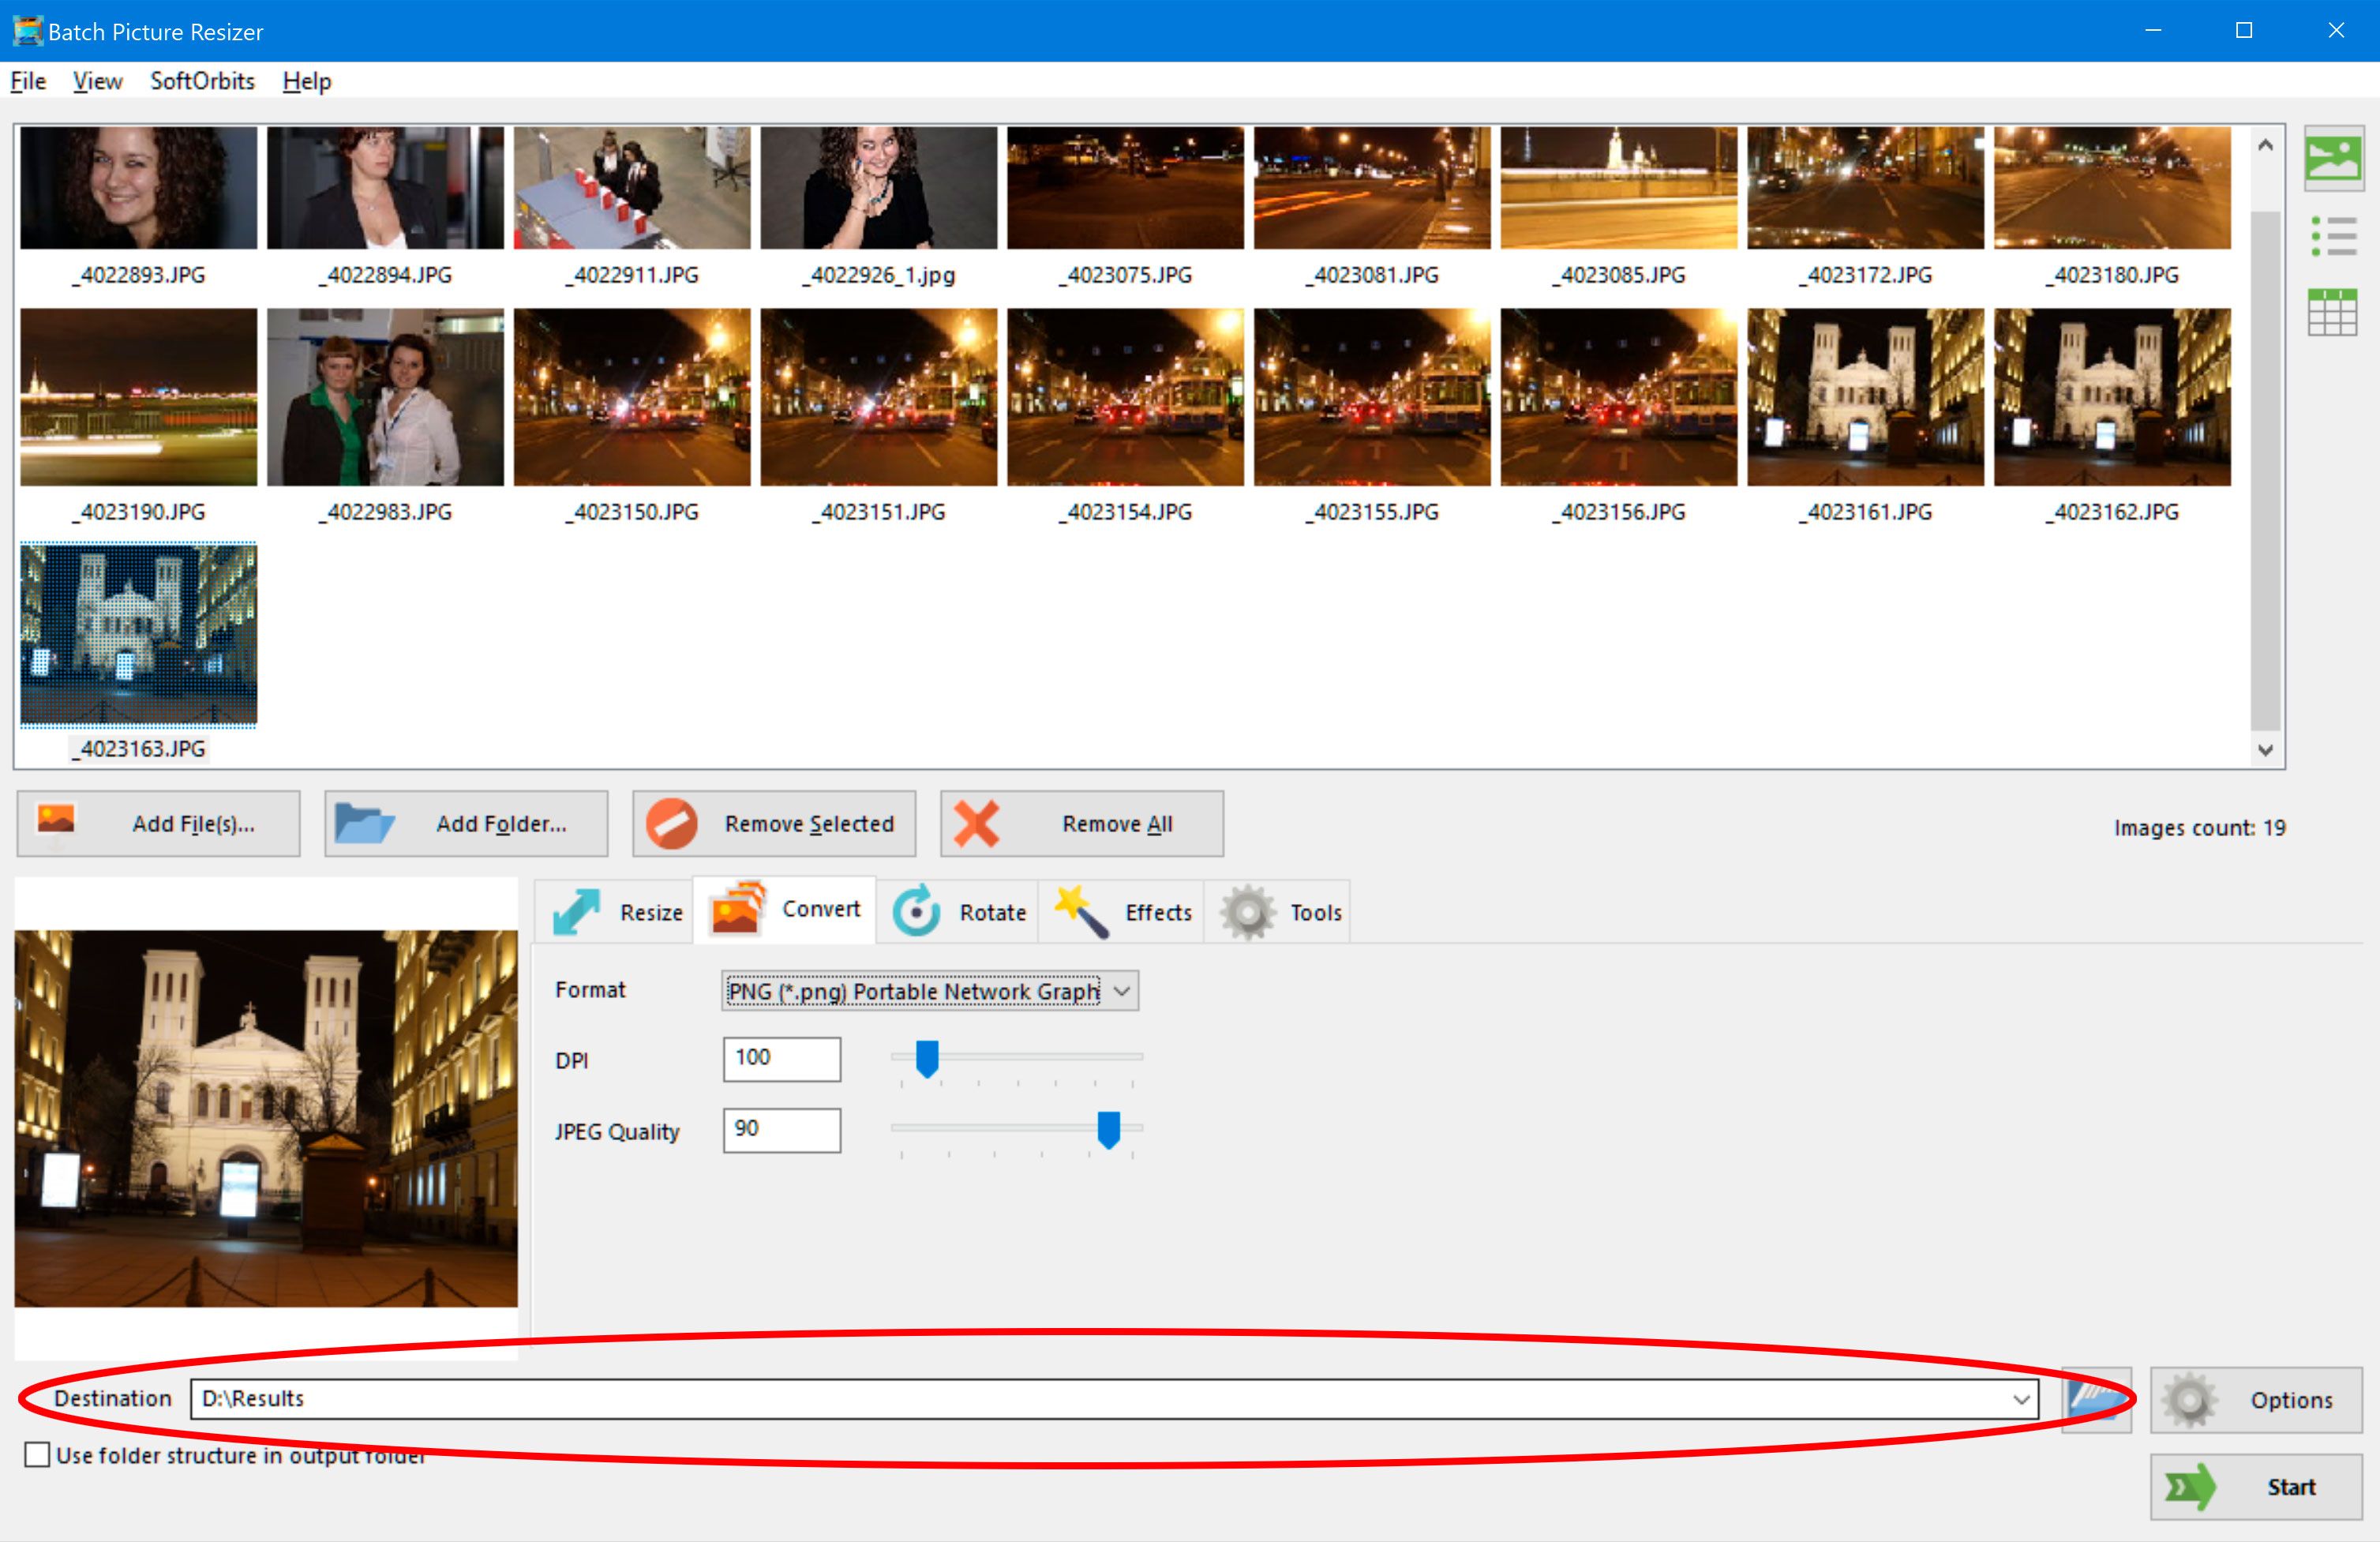
Task: Click the Effects tab icon
Action: [1081, 910]
